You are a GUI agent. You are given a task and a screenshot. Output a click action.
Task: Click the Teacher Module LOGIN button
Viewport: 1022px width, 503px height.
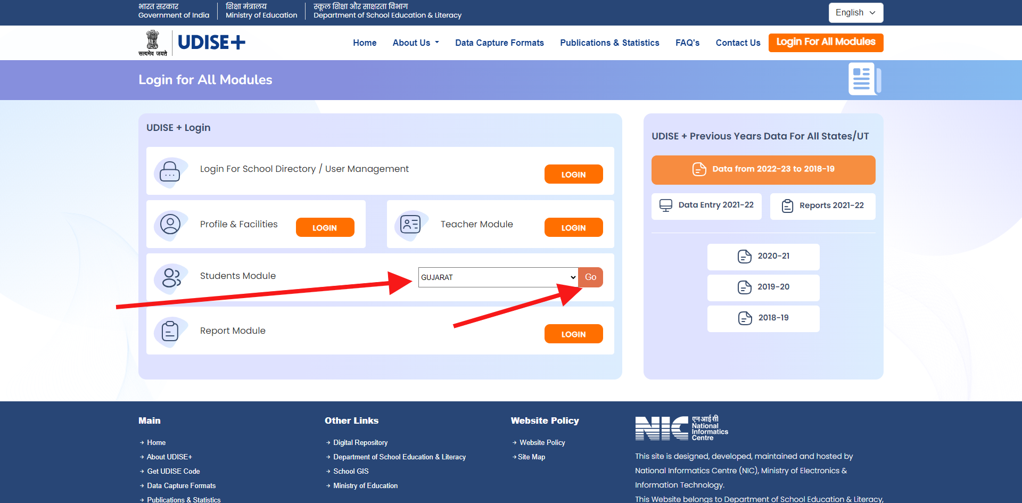(573, 227)
